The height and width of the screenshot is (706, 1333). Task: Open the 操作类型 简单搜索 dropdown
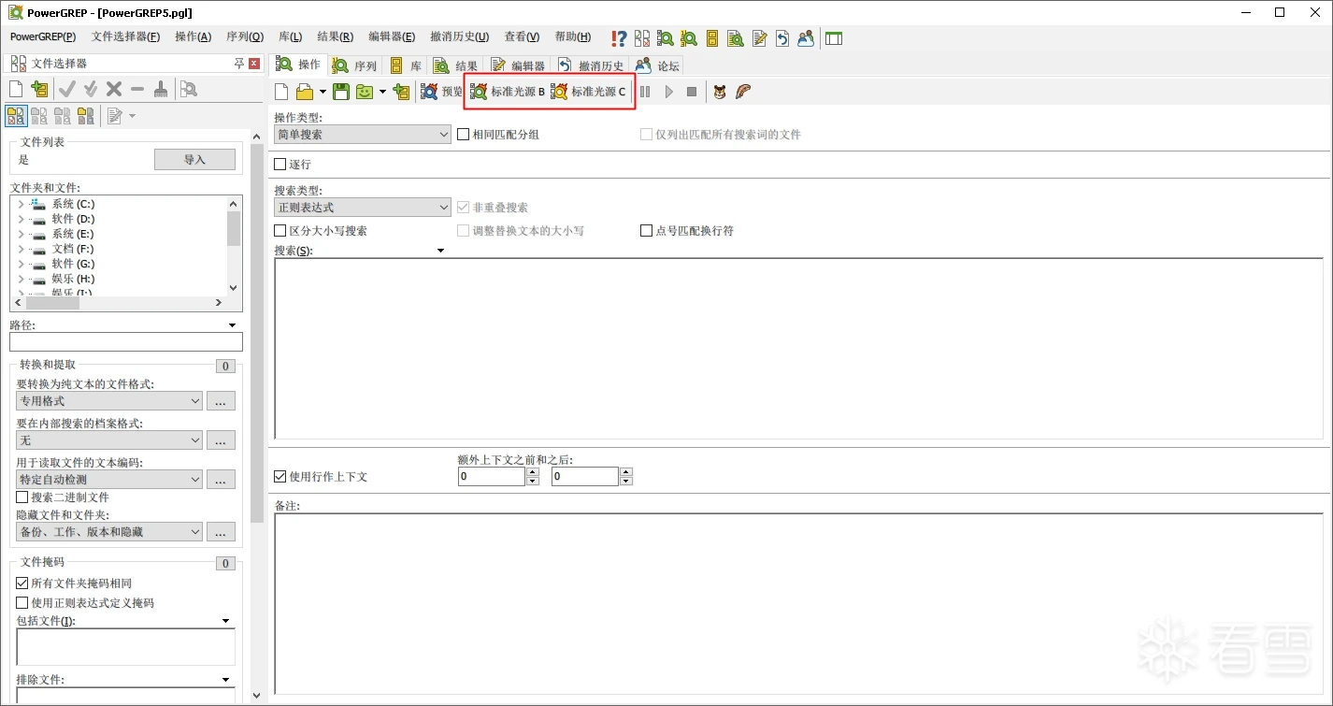363,135
